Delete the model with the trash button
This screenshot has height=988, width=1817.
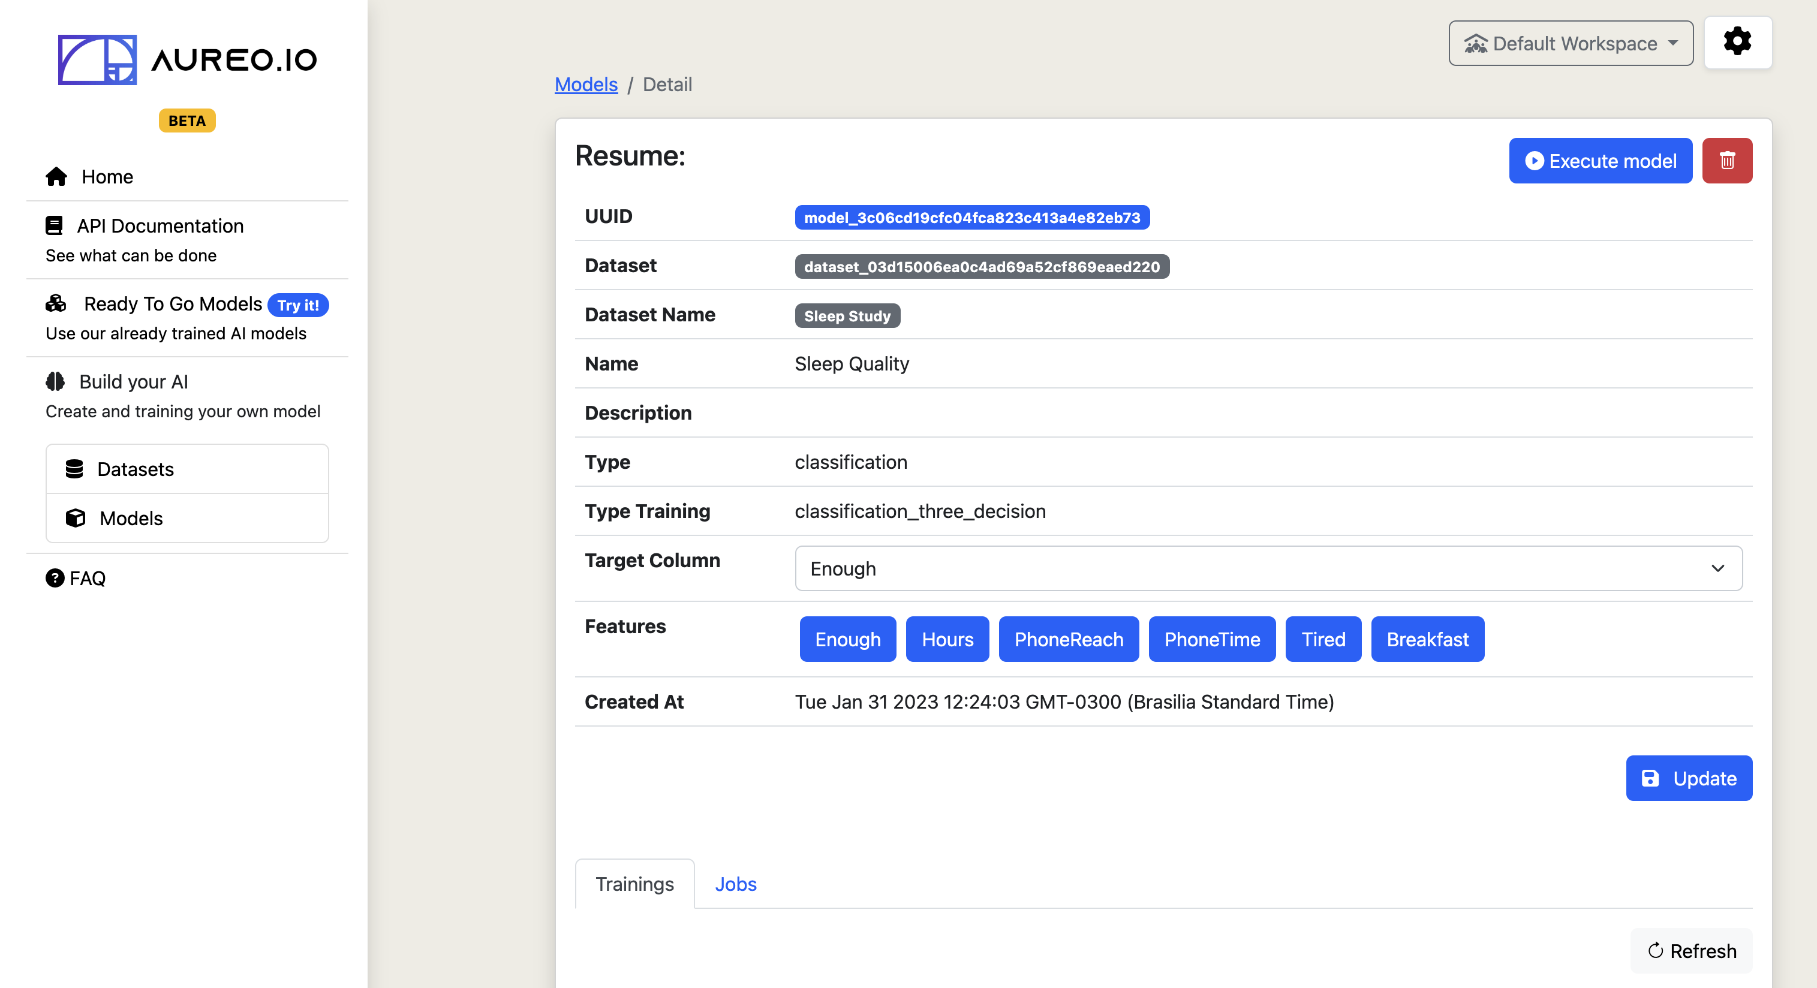point(1726,161)
